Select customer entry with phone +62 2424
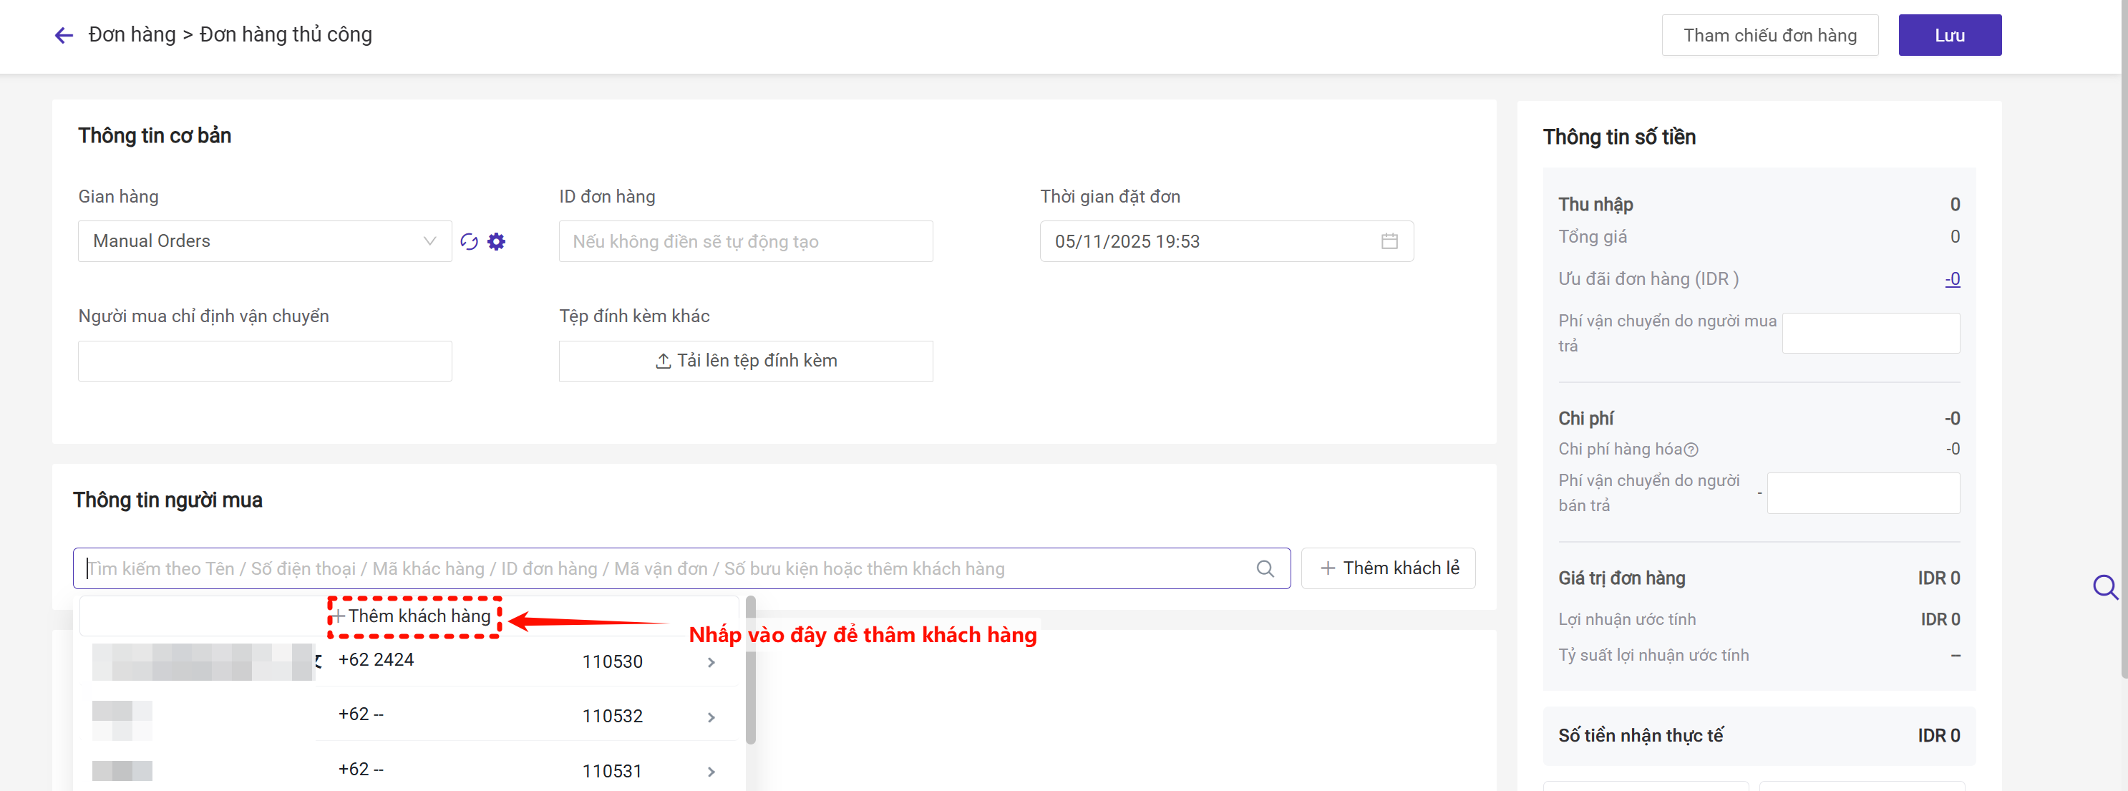The width and height of the screenshot is (2128, 791). tap(376, 661)
